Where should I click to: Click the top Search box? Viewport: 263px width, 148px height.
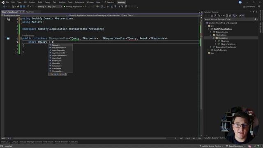click(109, 2)
